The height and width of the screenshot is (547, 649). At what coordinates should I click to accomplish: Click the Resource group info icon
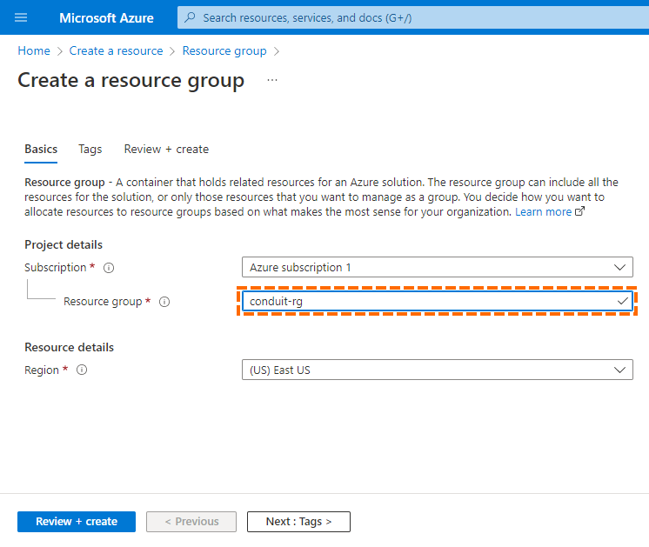click(164, 302)
